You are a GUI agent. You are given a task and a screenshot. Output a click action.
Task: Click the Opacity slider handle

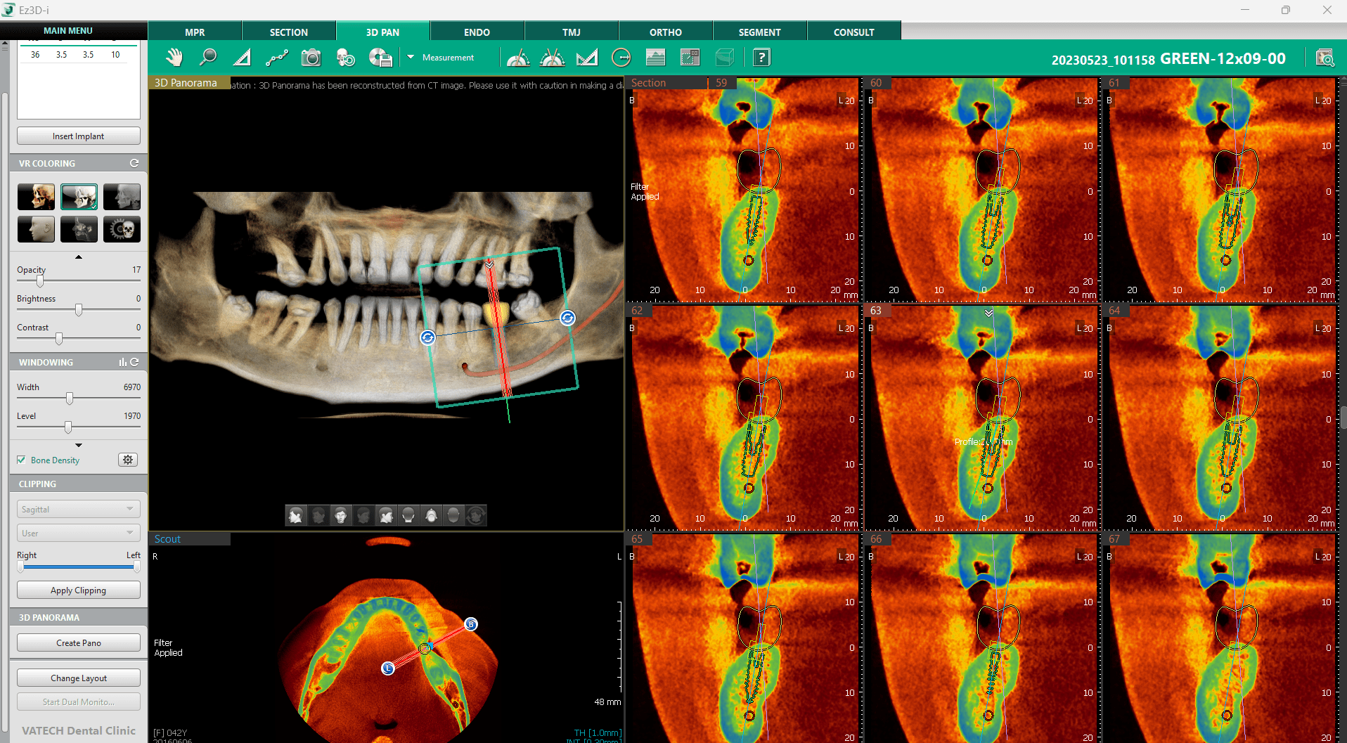[40, 281]
